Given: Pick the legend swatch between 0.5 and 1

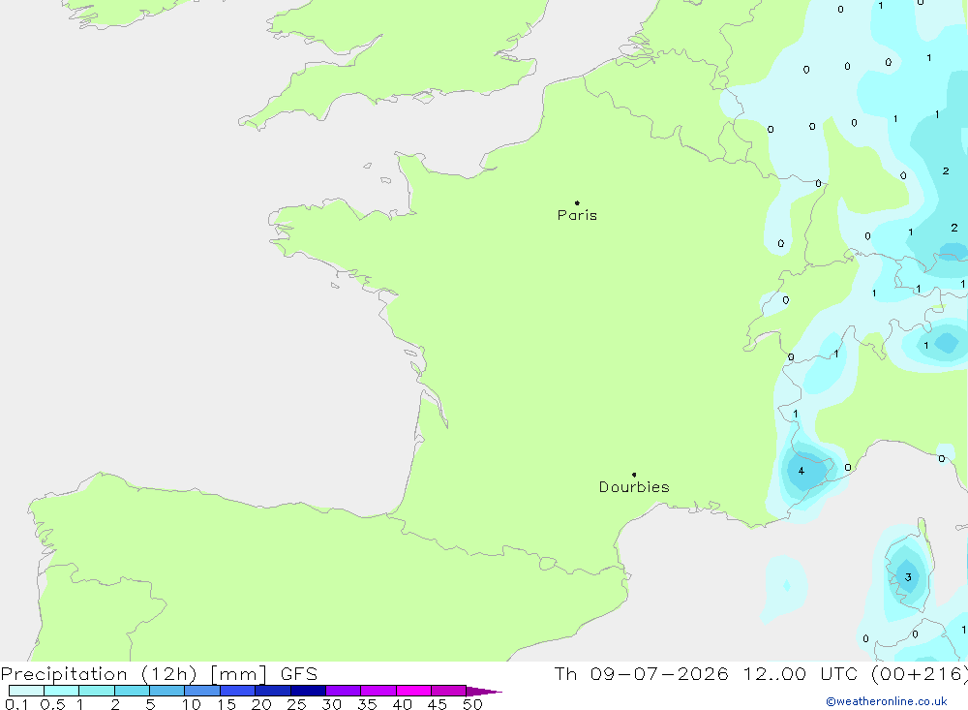Looking at the screenshot, I should tap(62, 691).
